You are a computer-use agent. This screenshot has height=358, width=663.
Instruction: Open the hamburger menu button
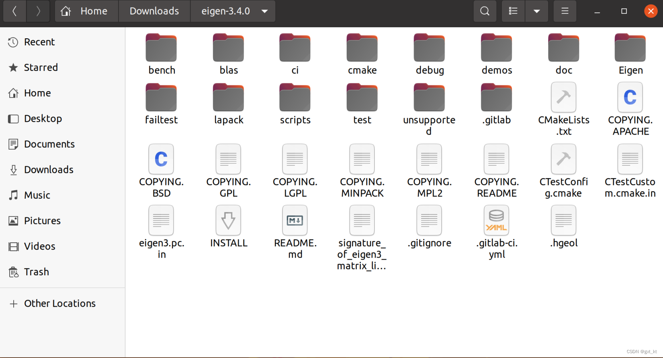click(x=565, y=11)
